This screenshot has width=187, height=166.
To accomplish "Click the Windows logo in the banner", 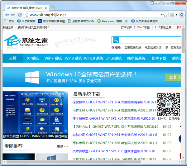I will [x=32, y=77].
